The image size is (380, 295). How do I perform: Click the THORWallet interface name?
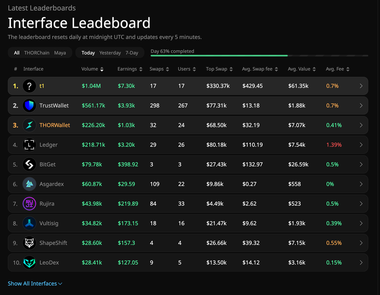54,125
